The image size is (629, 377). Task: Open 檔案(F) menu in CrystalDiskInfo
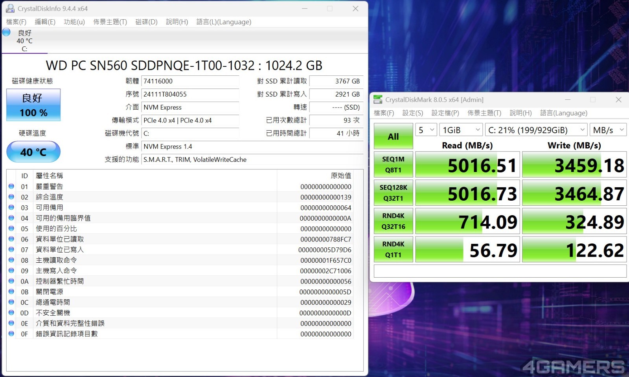[16, 22]
